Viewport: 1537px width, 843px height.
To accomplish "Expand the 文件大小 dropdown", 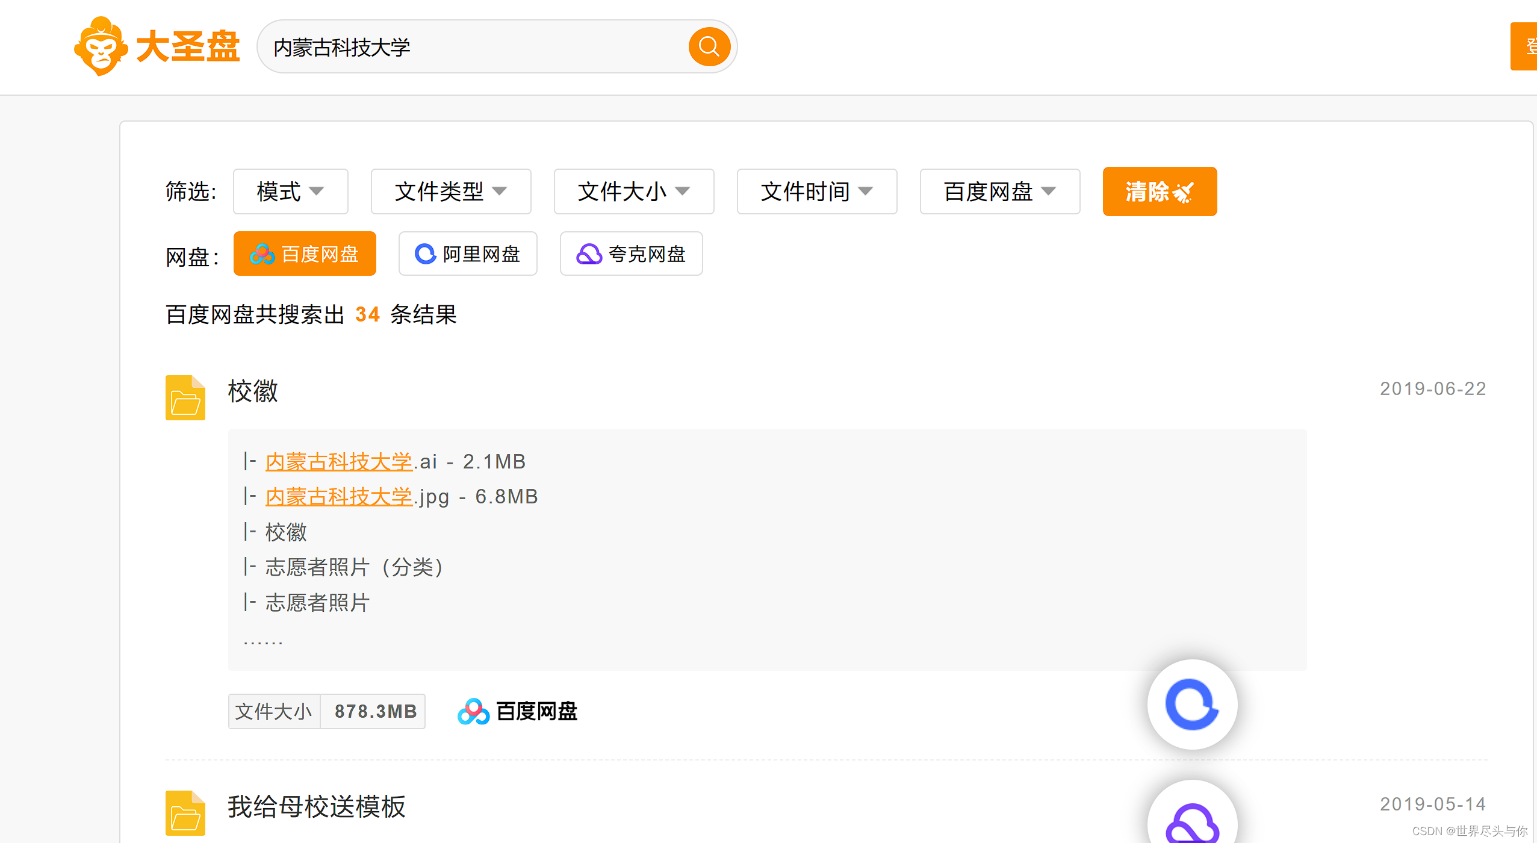I will click(x=634, y=191).
